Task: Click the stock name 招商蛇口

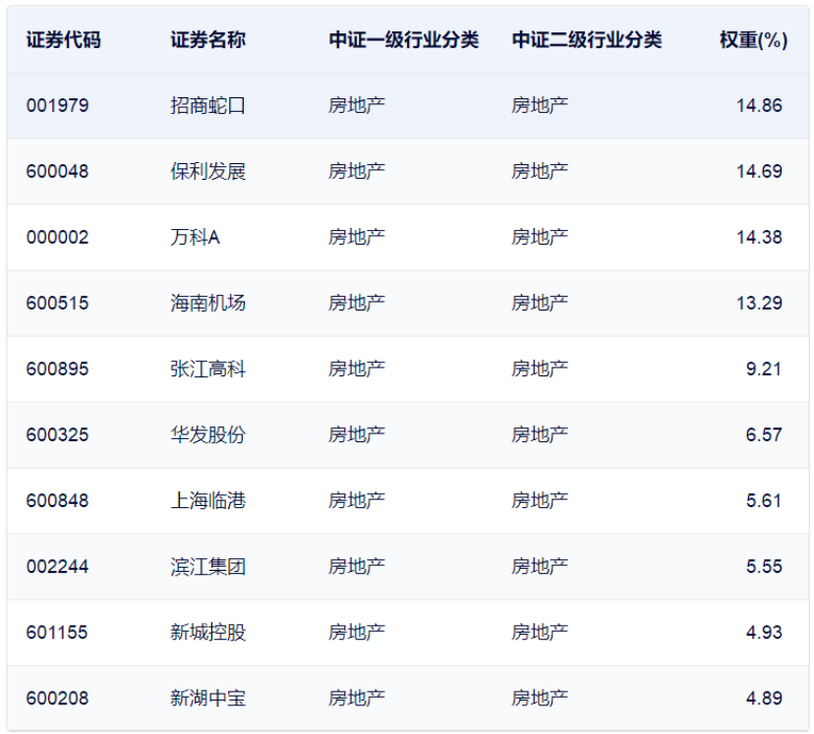Action: (207, 106)
